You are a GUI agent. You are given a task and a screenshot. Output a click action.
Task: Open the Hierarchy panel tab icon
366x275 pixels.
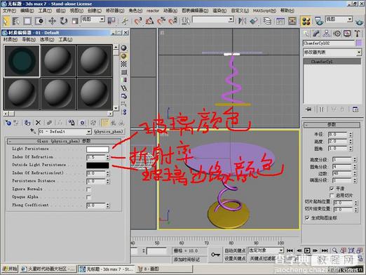[x=326, y=34]
